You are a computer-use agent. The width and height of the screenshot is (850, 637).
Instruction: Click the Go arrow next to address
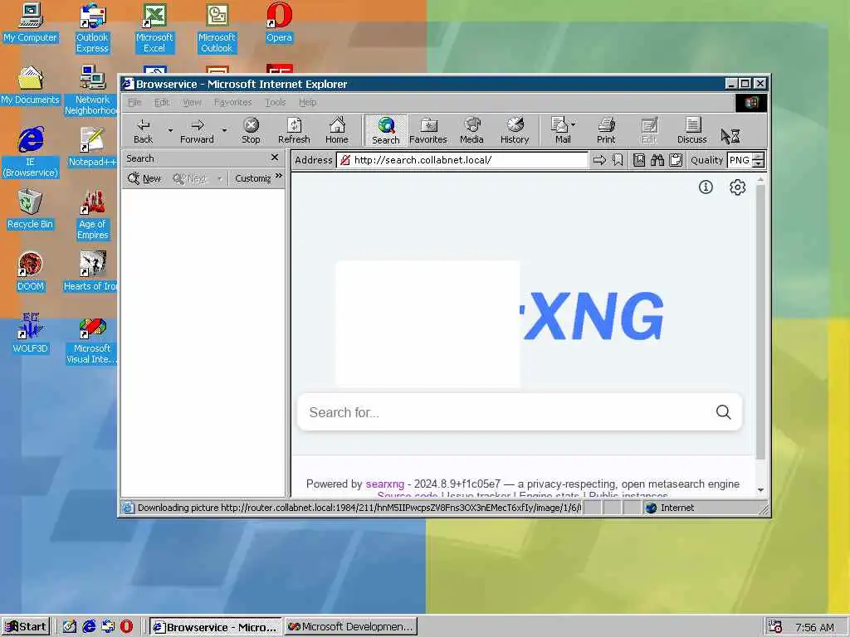pyautogui.click(x=599, y=160)
